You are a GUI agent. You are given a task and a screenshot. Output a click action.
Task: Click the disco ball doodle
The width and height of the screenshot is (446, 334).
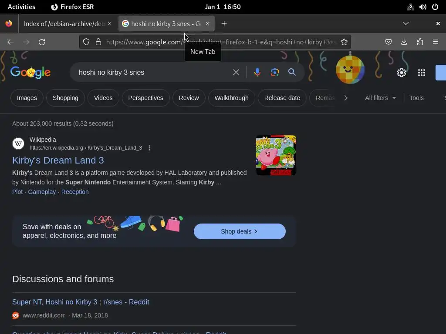pos(350,69)
